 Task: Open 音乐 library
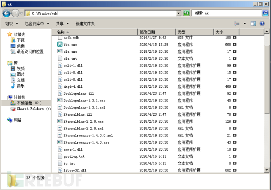click(21, 86)
